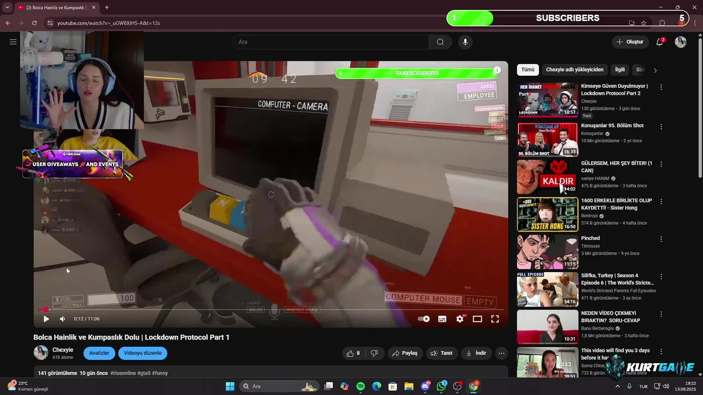This screenshot has width=703, height=395.
Task: Select the Tümü filter chip
Action: [528, 70]
